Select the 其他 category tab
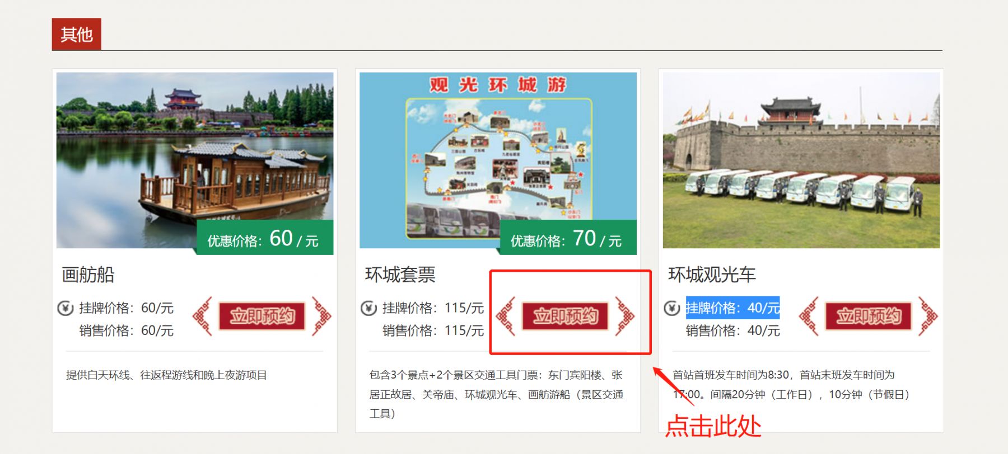Screen dimensions: 1008x454 tap(77, 34)
